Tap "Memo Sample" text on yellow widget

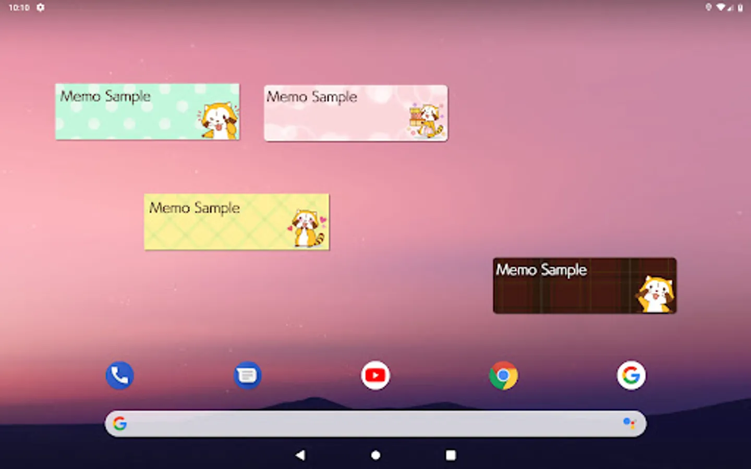[x=195, y=208]
